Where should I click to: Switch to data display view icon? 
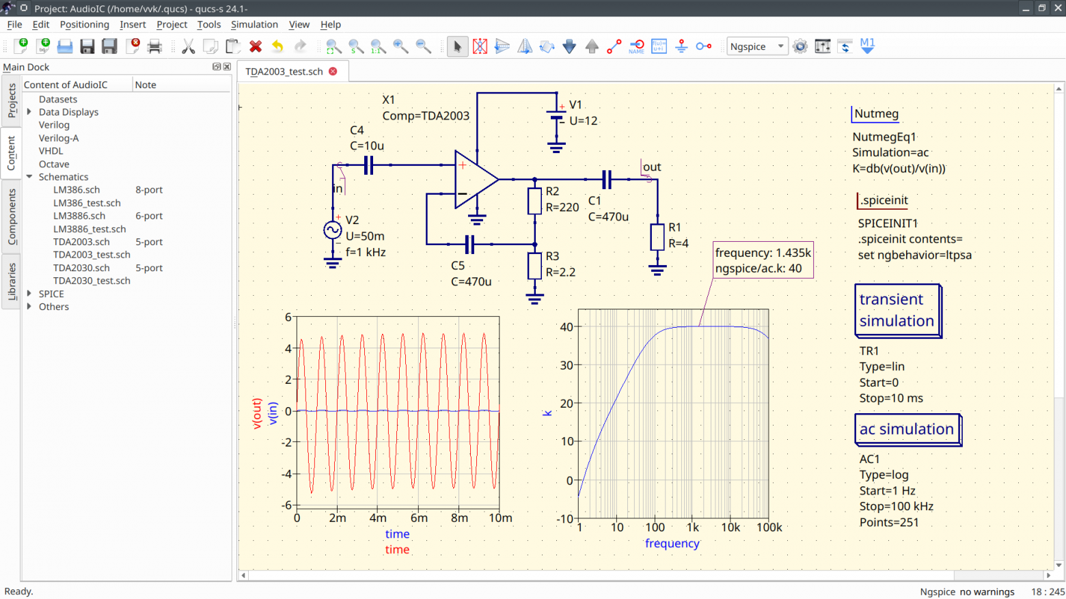(x=845, y=46)
